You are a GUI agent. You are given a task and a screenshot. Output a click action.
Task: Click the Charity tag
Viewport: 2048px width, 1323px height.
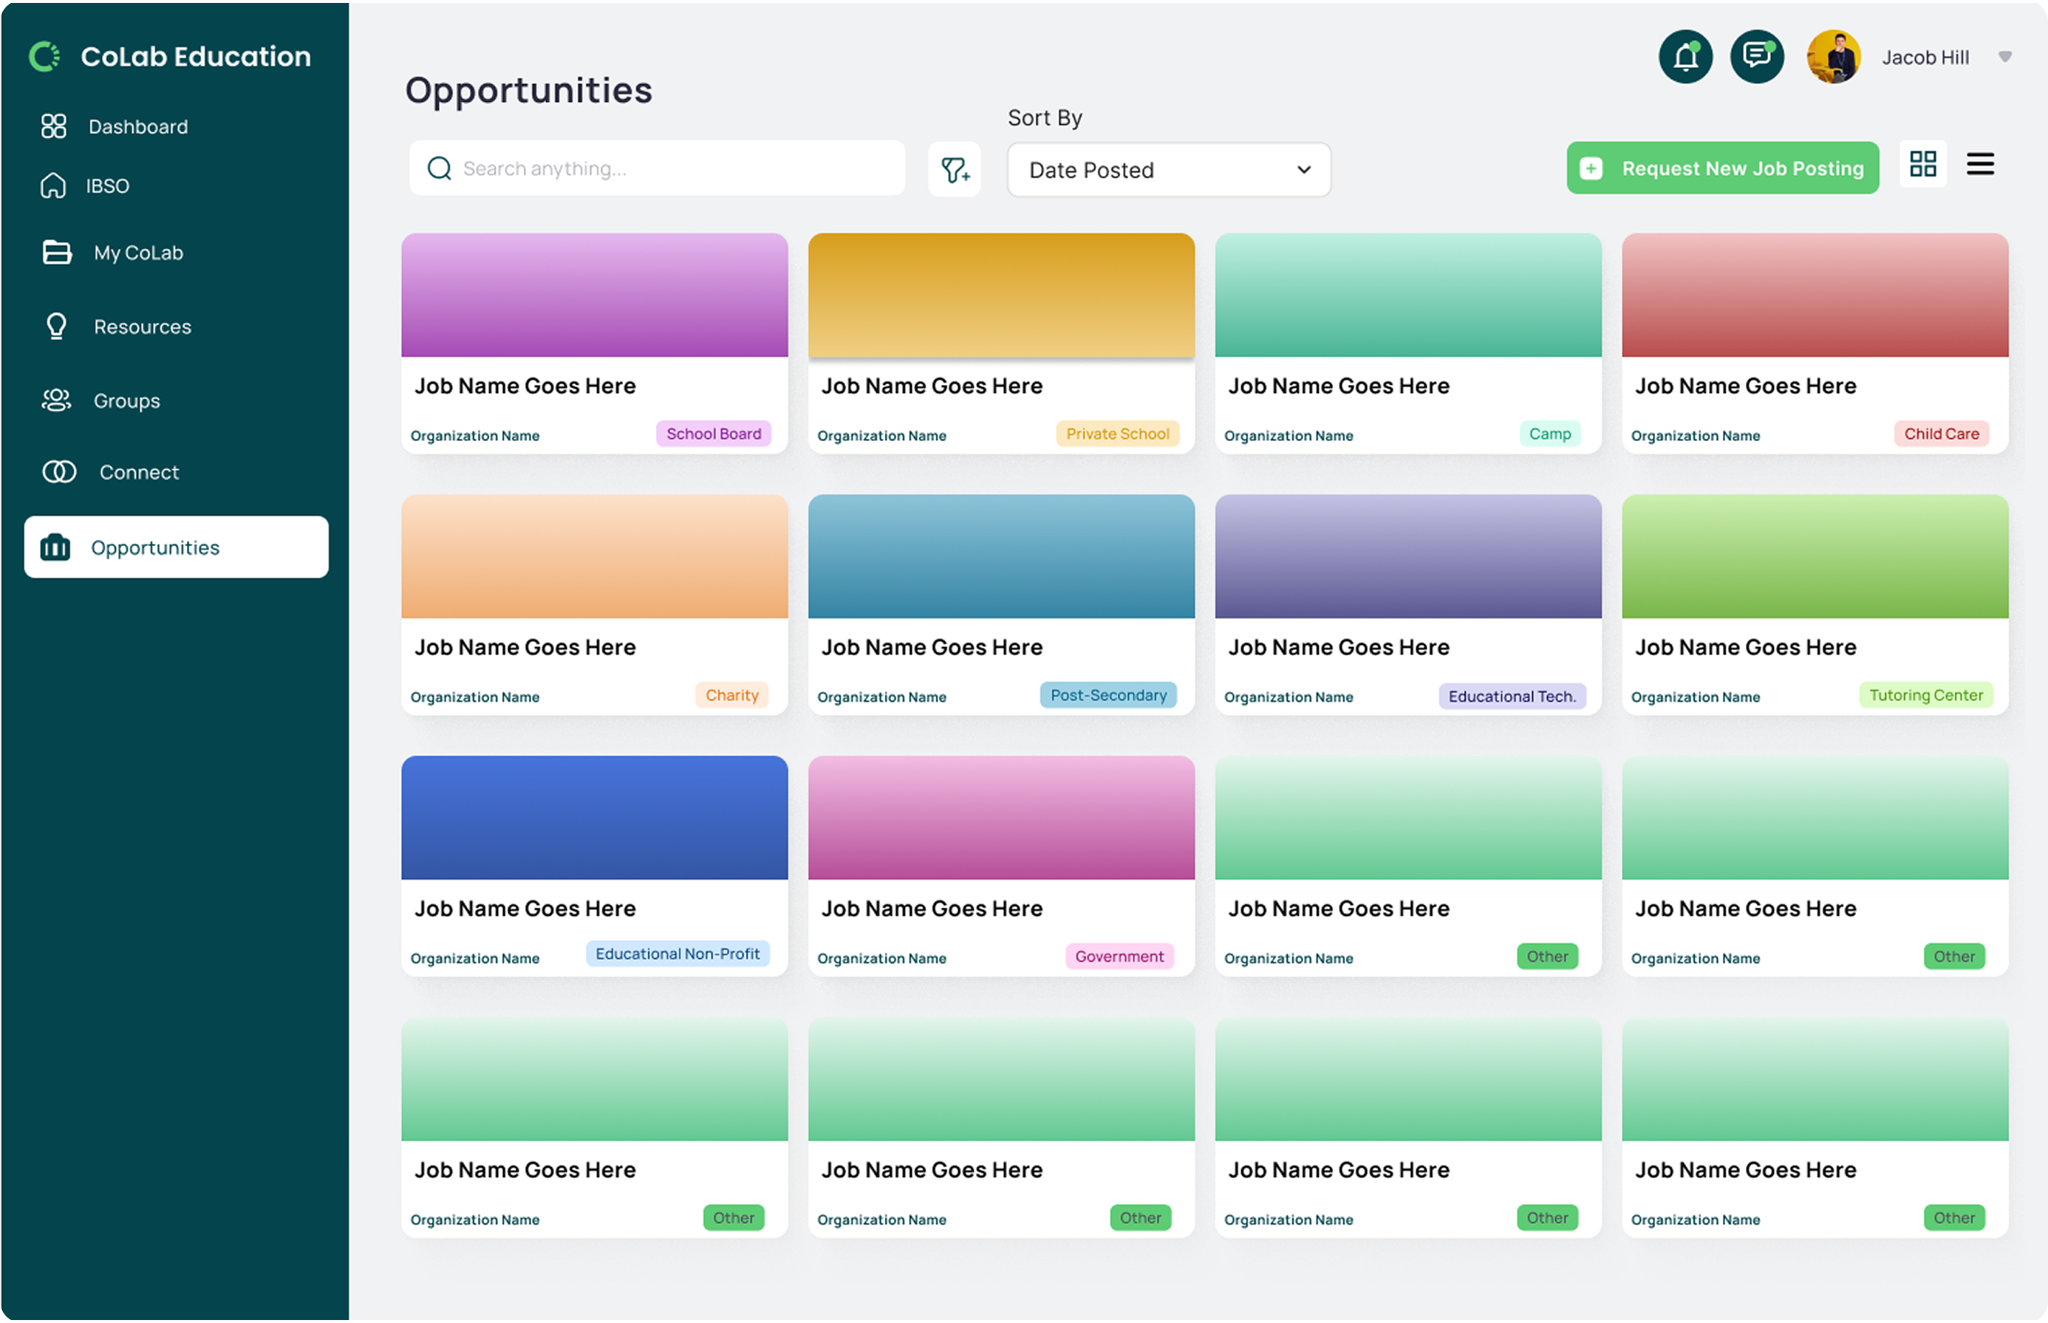tap(732, 695)
